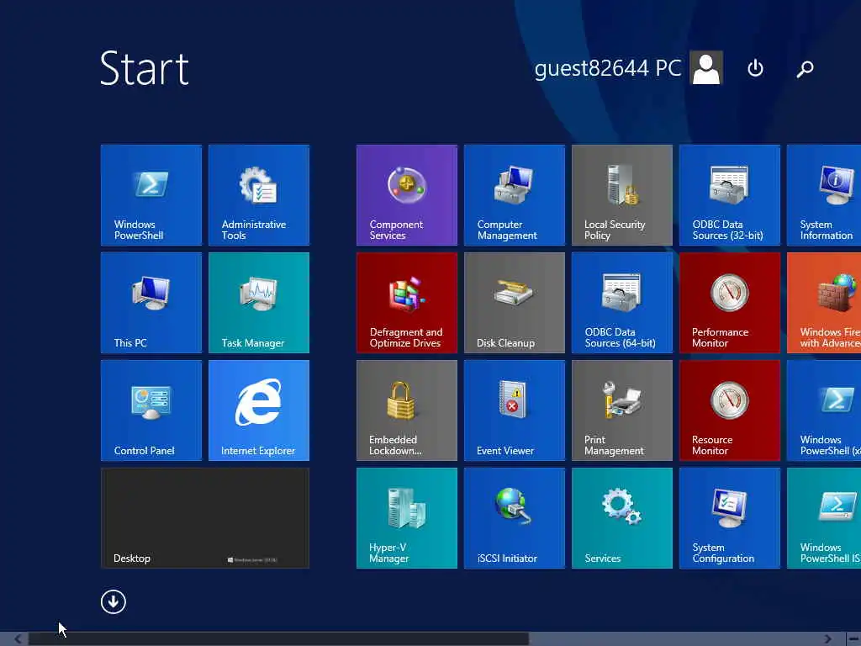The height and width of the screenshot is (646, 861).
Task: Show all apps with the down arrow
Action: coord(114,601)
